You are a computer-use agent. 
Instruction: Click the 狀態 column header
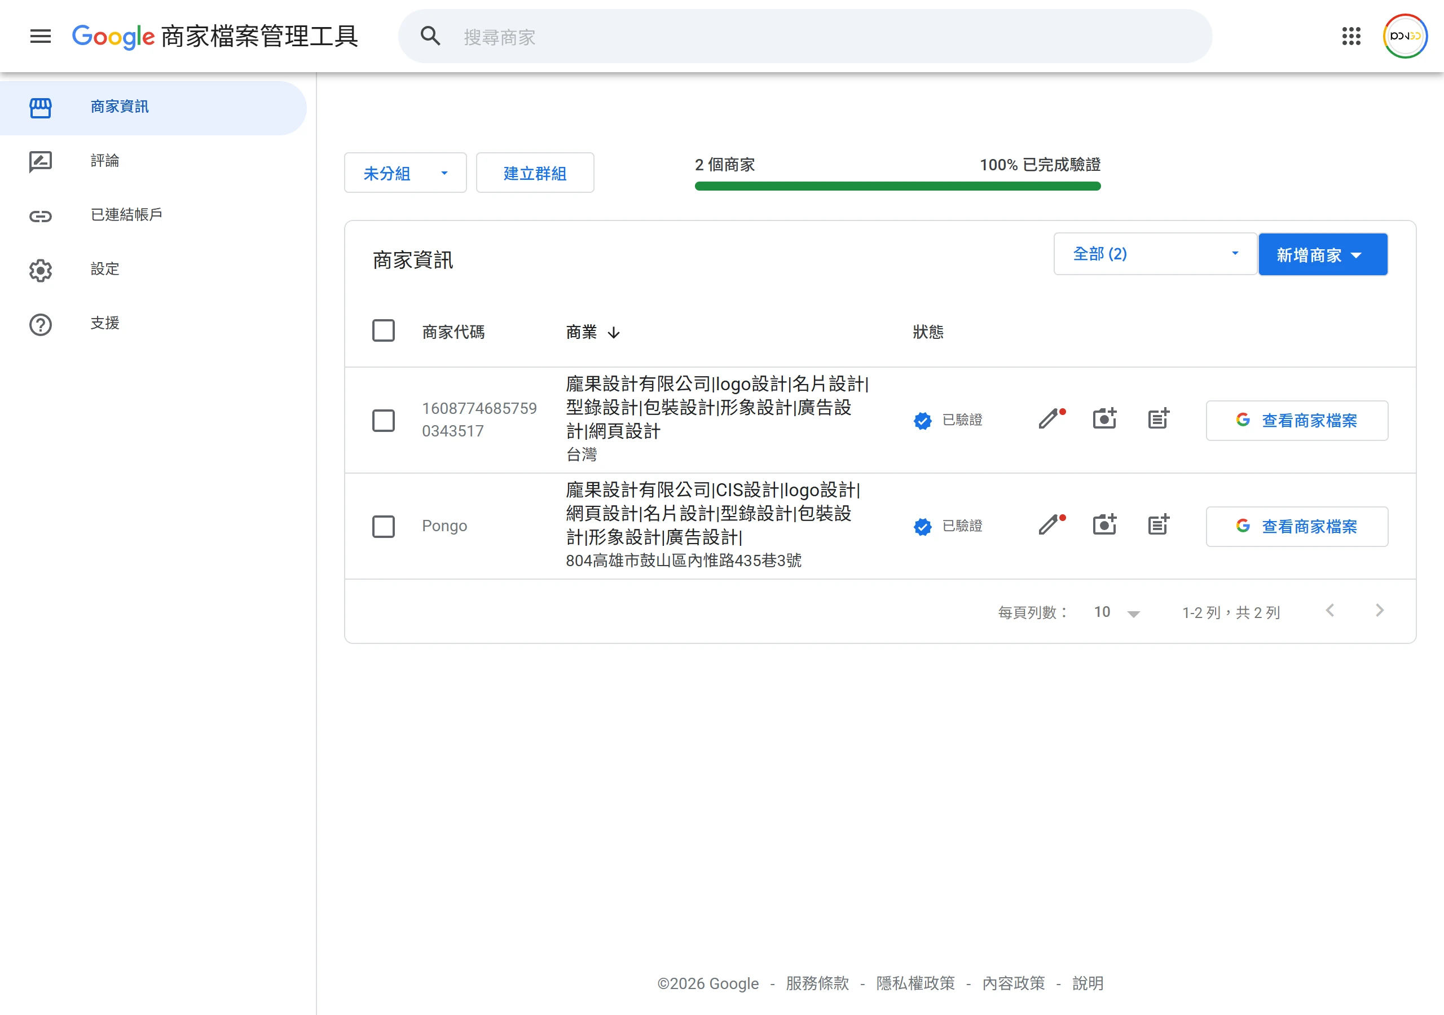tap(928, 332)
